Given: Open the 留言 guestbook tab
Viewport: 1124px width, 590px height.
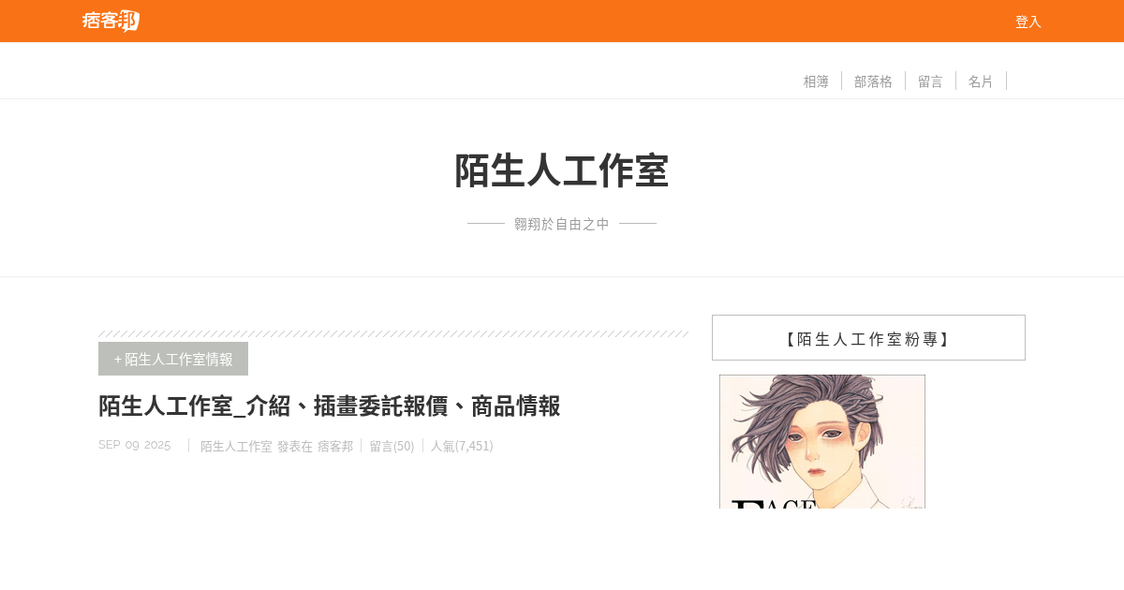Looking at the screenshot, I should 930,81.
